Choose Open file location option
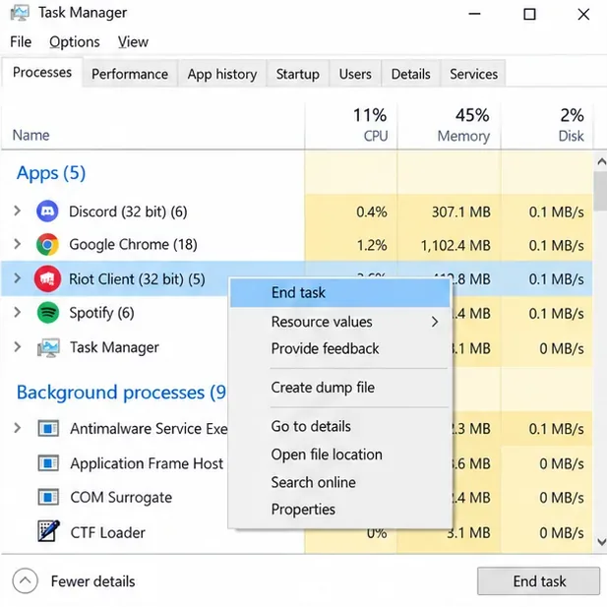 [x=339, y=455]
